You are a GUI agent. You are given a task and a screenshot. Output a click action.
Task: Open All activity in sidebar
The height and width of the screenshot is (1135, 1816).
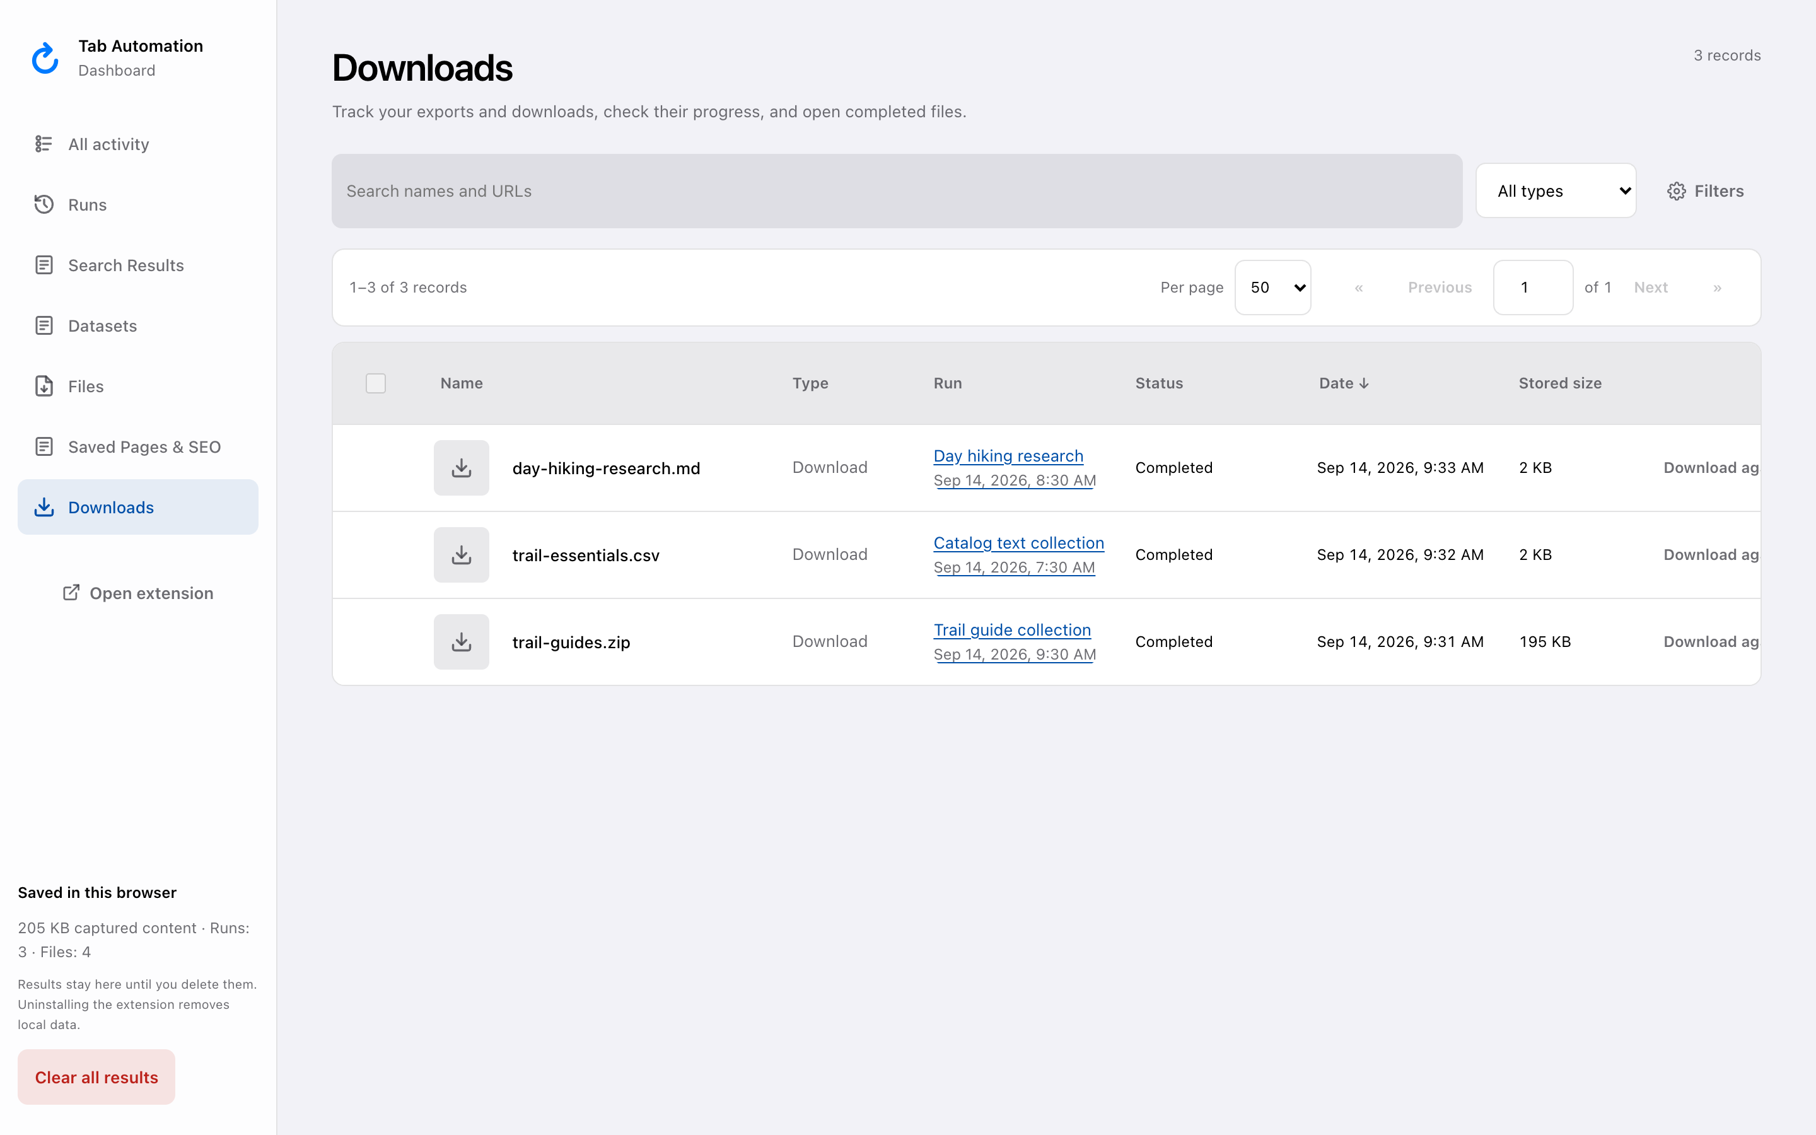(x=138, y=144)
